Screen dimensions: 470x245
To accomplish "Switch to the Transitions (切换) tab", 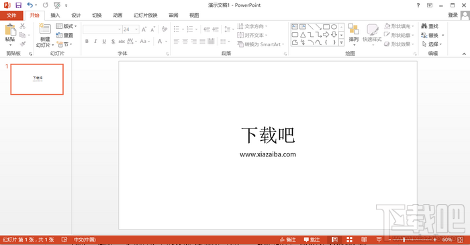I will pyautogui.click(x=97, y=15).
